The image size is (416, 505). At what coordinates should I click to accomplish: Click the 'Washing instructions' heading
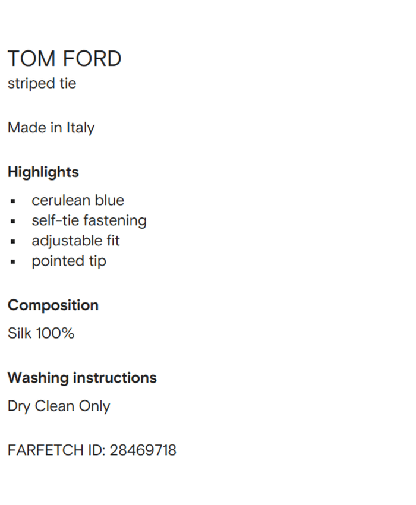click(82, 378)
